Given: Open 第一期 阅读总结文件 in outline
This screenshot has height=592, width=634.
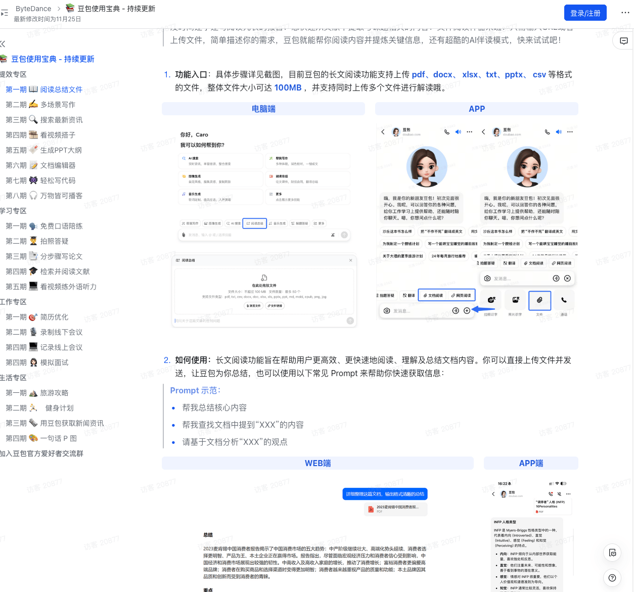Looking at the screenshot, I should [x=44, y=89].
